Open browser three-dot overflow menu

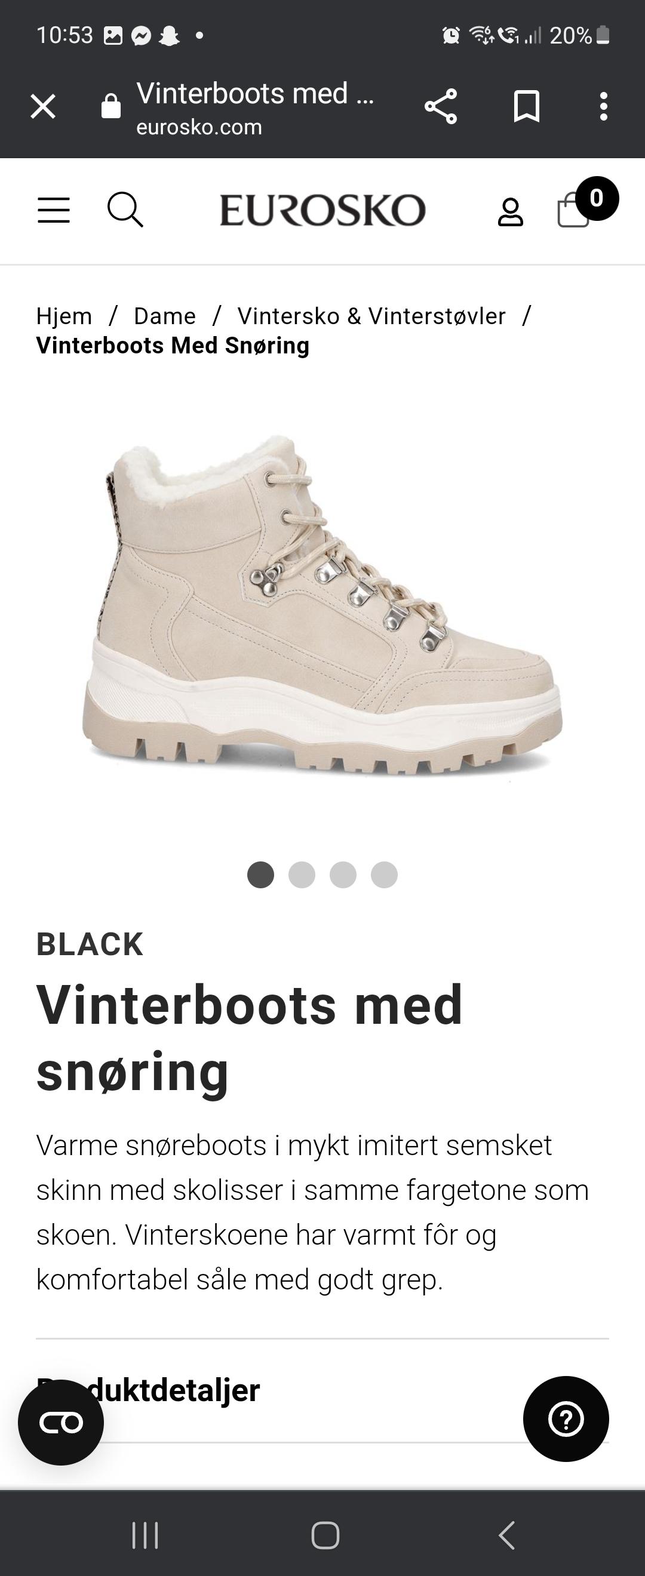pyautogui.click(x=603, y=106)
